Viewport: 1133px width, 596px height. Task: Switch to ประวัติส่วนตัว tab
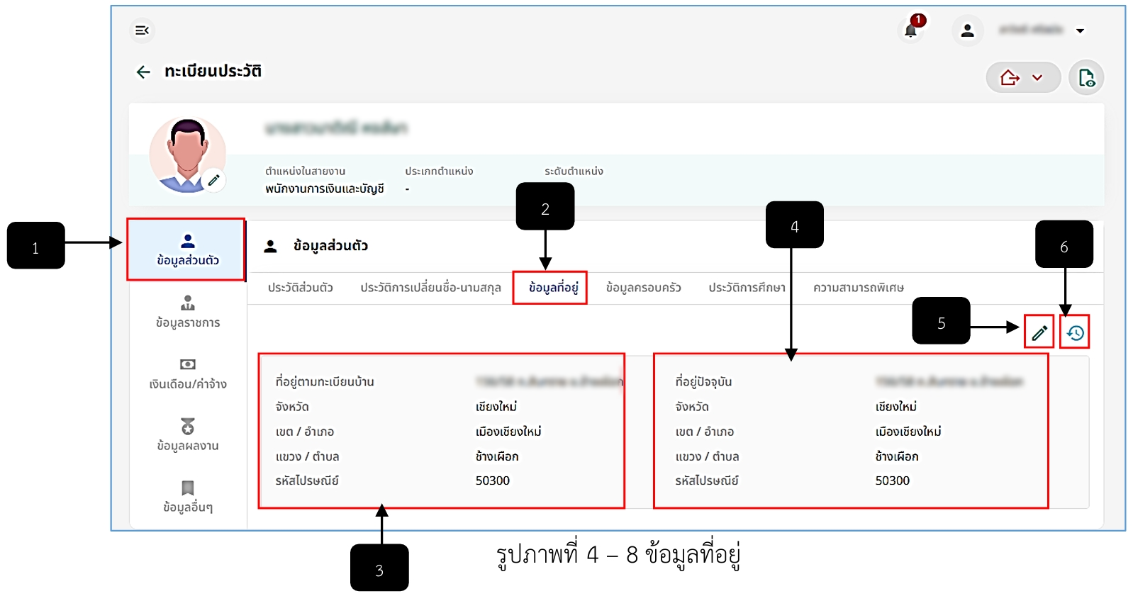(301, 288)
